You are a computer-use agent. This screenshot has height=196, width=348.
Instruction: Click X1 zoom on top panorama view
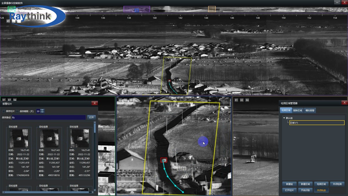[x=8, y=21]
